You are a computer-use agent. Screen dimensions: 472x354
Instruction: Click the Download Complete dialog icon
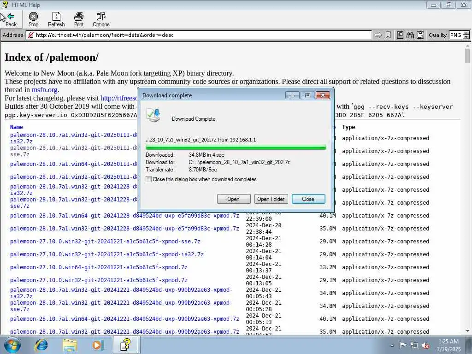pyautogui.click(x=153, y=116)
